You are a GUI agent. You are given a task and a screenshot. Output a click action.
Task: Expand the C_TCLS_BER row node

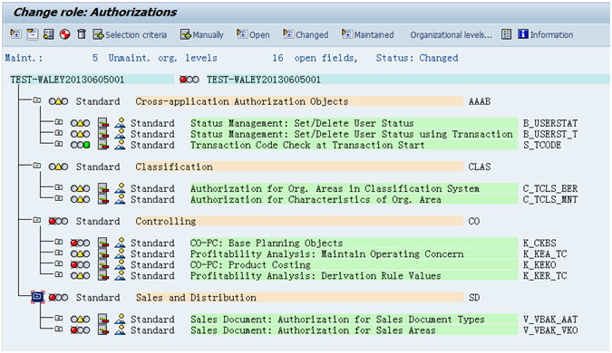[x=59, y=187]
